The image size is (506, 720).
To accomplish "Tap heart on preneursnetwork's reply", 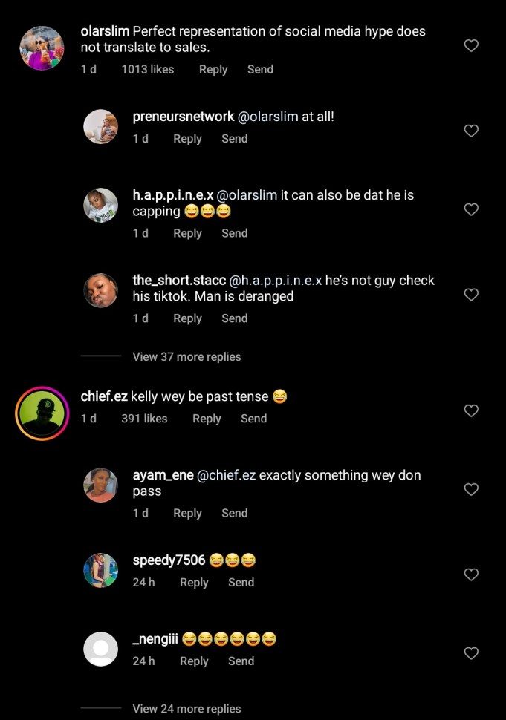I will pos(470,131).
